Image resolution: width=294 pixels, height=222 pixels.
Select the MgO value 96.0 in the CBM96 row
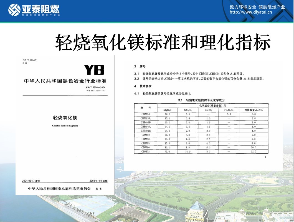tap(167, 114)
